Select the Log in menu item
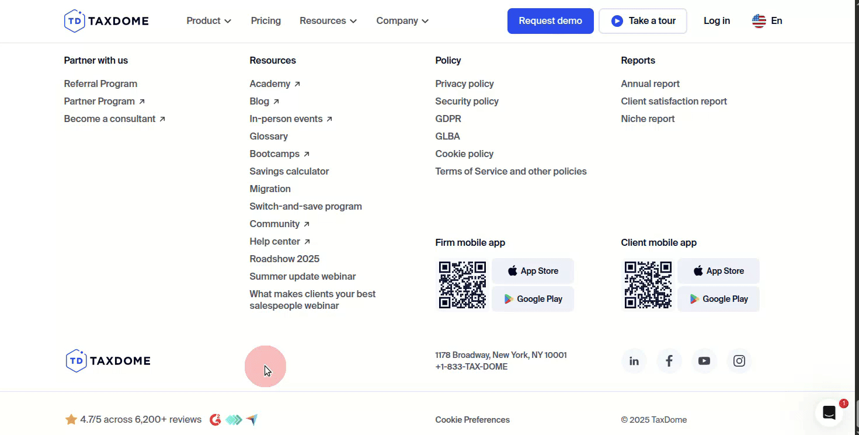The width and height of the screenshot is (859, 435). pyautogui.click(x=717, y=21)
